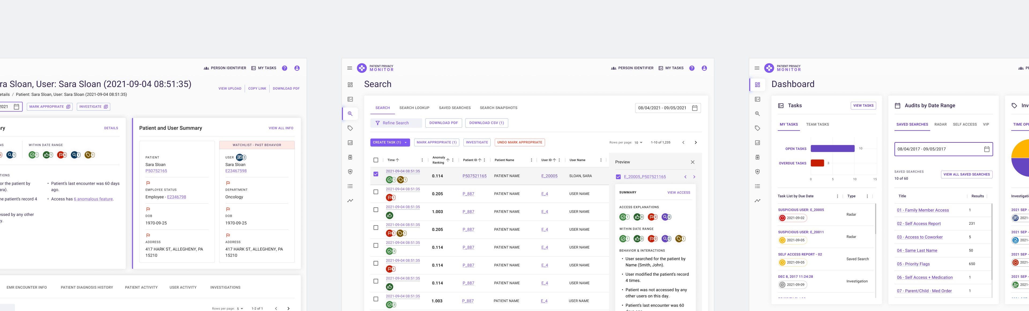Open trend line icon in Search sidebar
Image resolution: width=1029 pixels, height=311 pixels.
click(x=350, y=200)
